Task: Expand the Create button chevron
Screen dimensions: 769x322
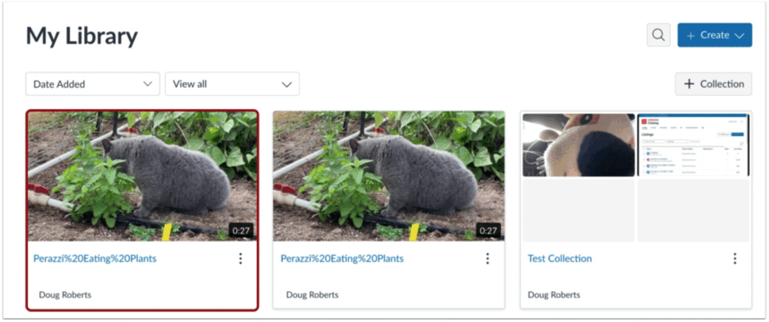Action: pos(739,36)
